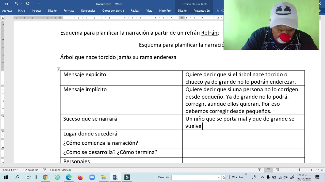Open the Nitro Pro tab
325x182 pixels.
[165, 11]
